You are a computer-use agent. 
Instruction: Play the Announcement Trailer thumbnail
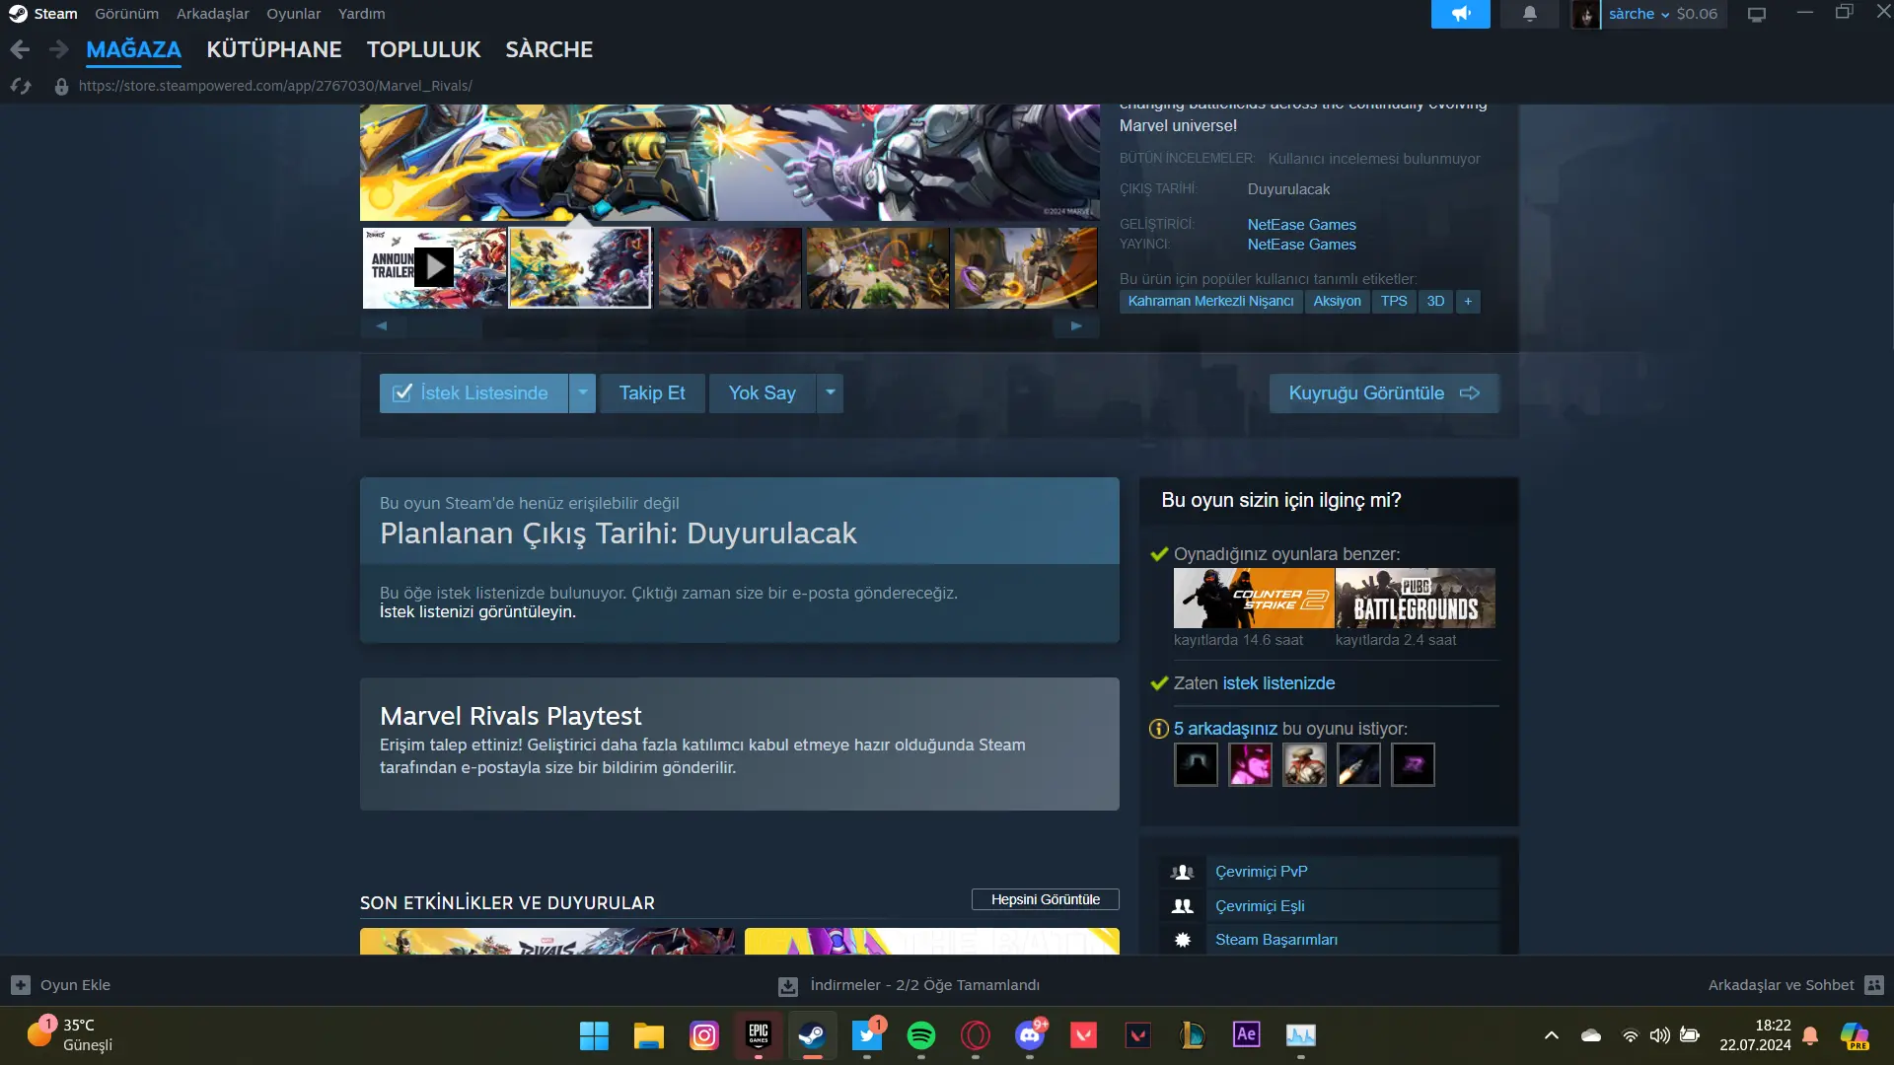click(434, 267)
